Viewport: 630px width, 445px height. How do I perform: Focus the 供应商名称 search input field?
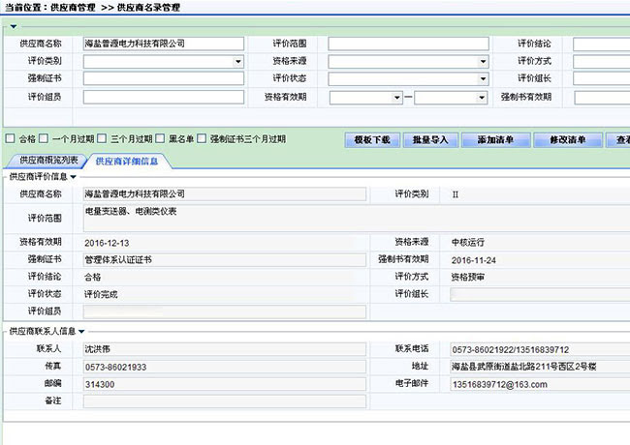click(x=163, y=44)
